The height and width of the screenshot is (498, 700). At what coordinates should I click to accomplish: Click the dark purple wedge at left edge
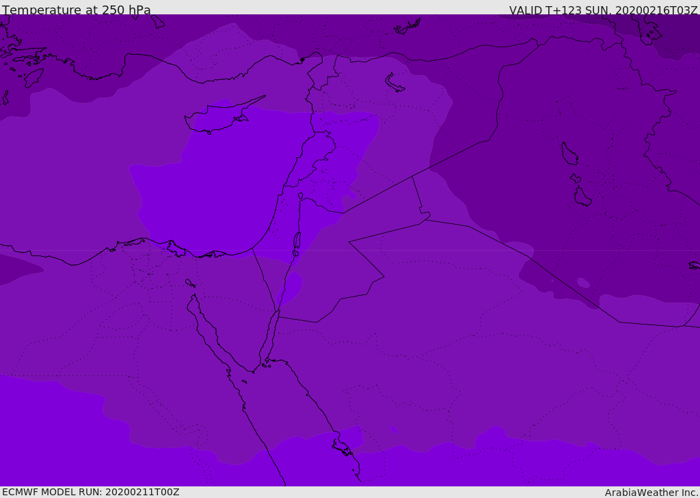click(x=17, y=268)
